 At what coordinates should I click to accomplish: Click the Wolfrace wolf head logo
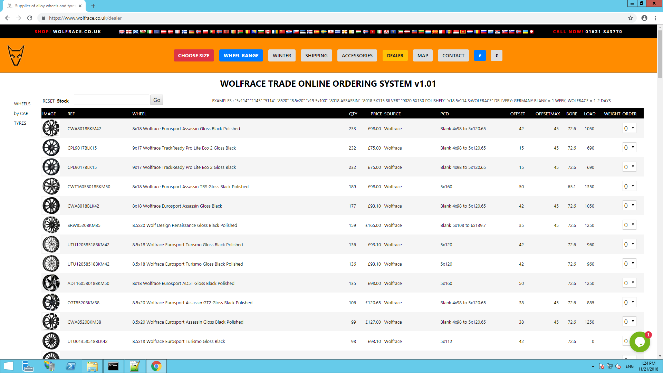(x=16, y=56)
